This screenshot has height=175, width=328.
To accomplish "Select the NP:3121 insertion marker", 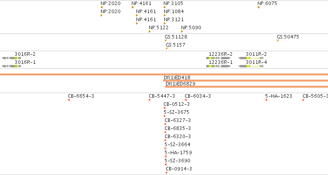I will [x=165, y=23].
